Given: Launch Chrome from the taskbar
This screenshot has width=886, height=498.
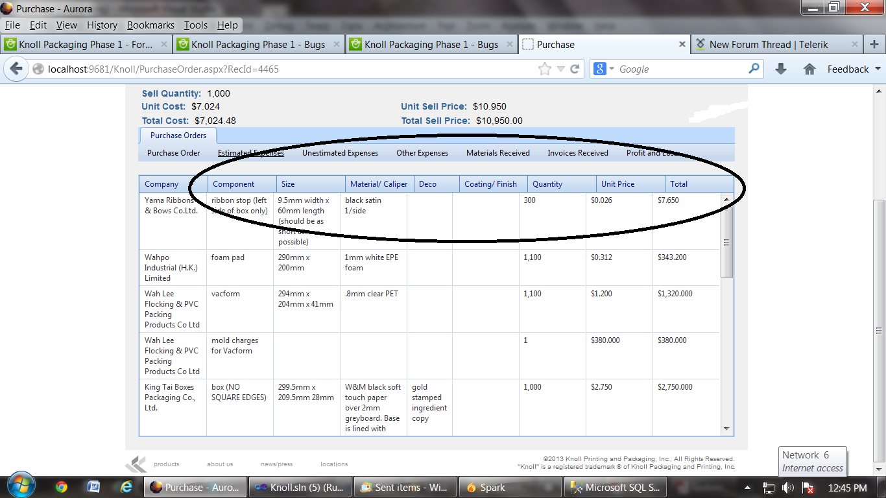Looking at the screenshot, I should click(x=62, y=487).
